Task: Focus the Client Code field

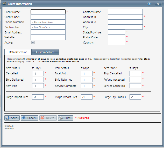Action: (48, 17)
